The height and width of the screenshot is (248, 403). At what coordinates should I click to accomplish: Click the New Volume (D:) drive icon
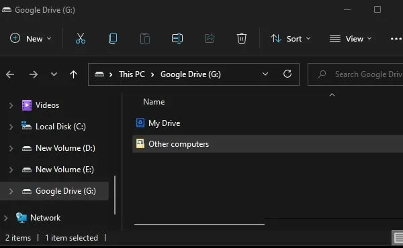[27, 148]
